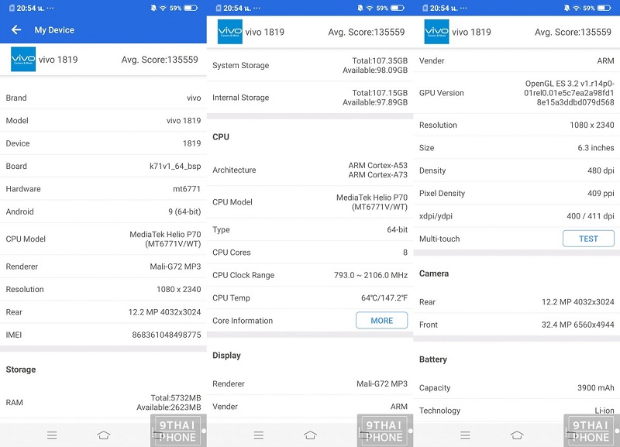Image resolution: width=620 pixels, height=447 pixels.
Task: Select the Renderer row on middle screen
Action: click(310, 383)
